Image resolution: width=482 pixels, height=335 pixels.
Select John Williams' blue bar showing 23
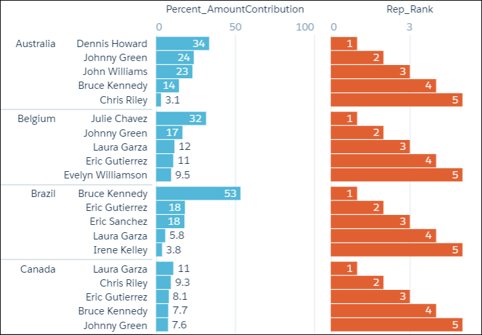[x=174, y=72]
